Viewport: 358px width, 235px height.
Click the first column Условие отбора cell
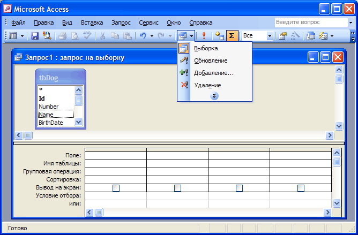pos(116,196)
